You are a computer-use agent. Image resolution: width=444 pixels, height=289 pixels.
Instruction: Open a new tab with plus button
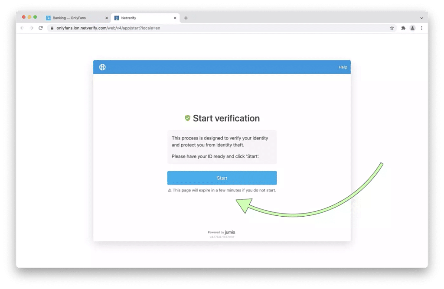[x=186, y=18]
